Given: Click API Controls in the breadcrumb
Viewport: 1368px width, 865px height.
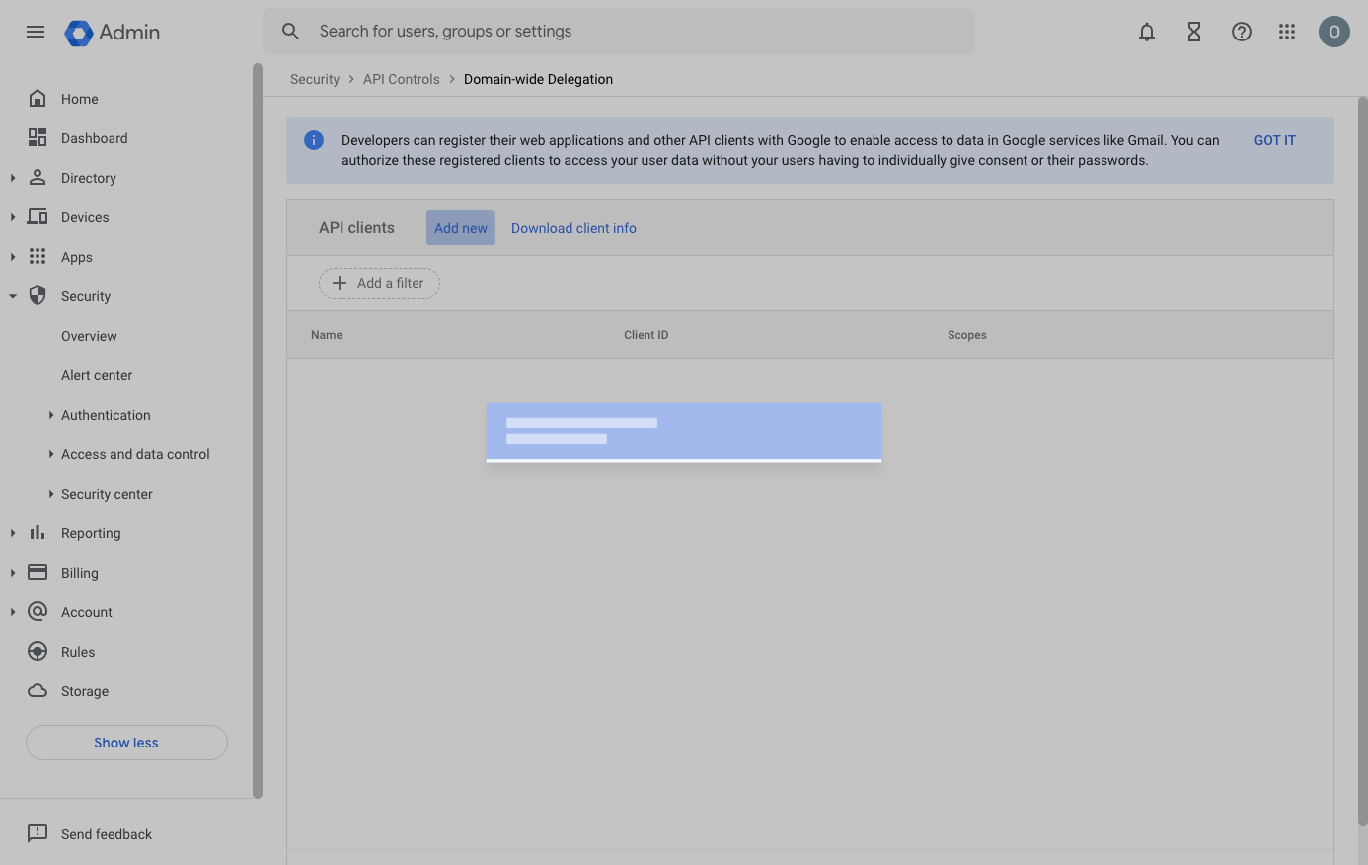Looking at the screenshot, I should pyautogui.click(x=401, y=79).
